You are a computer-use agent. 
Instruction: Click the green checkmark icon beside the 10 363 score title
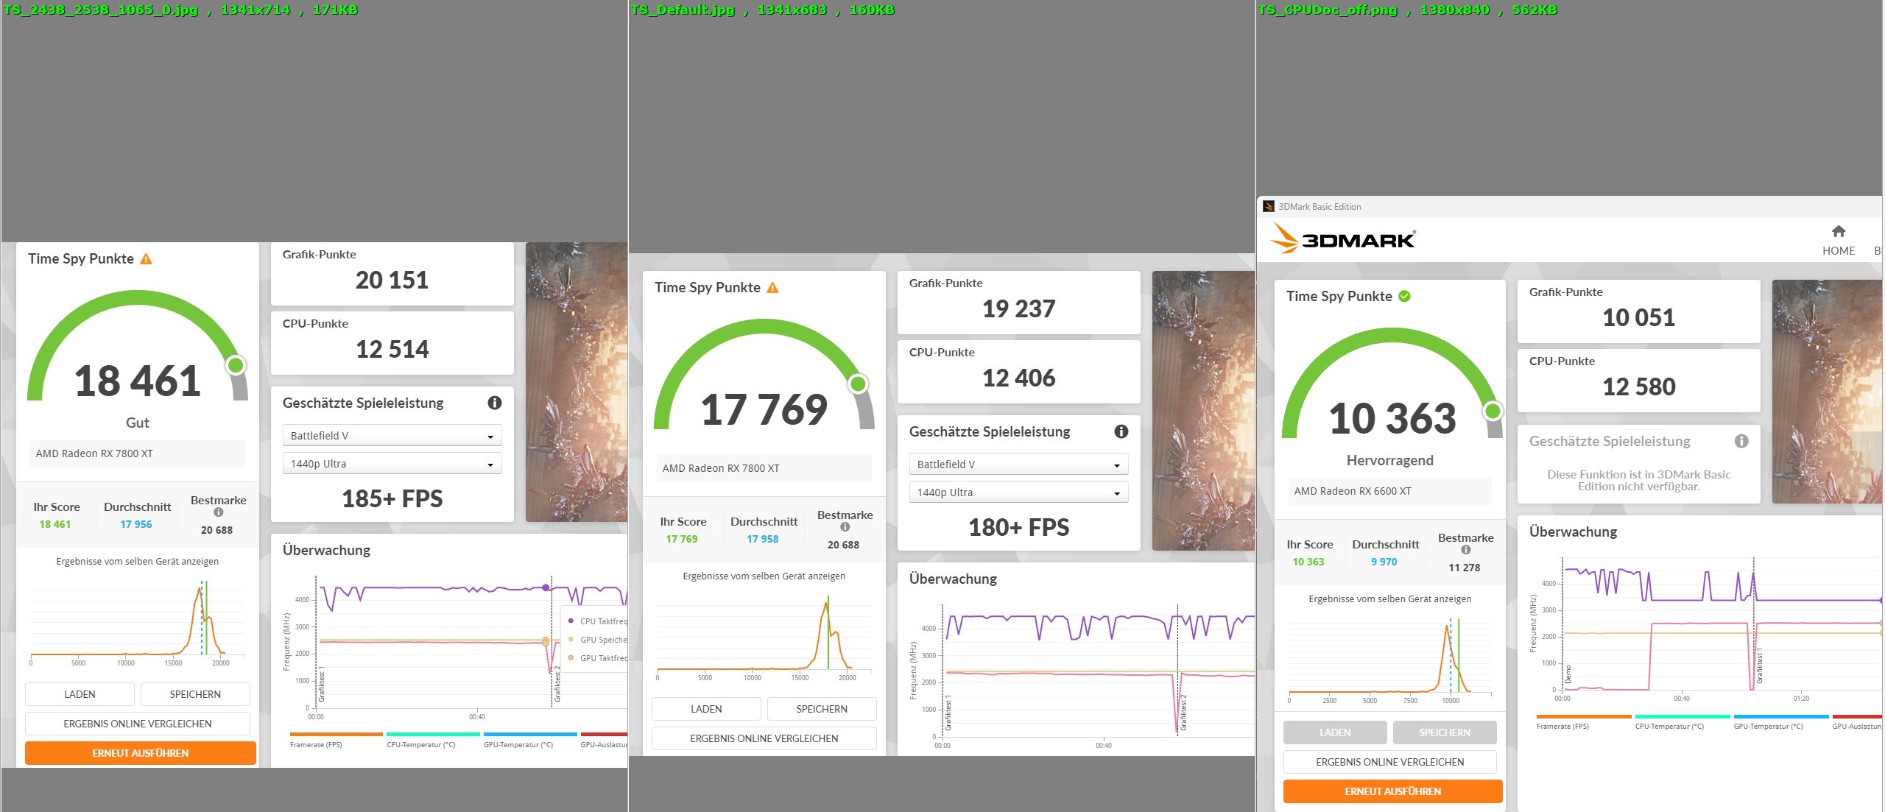pos(1404,296)
